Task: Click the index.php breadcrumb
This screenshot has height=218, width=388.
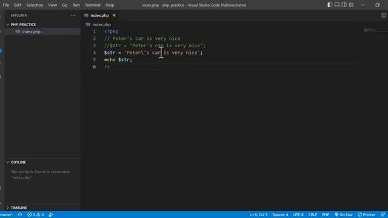Action: (x=101, y=24)
